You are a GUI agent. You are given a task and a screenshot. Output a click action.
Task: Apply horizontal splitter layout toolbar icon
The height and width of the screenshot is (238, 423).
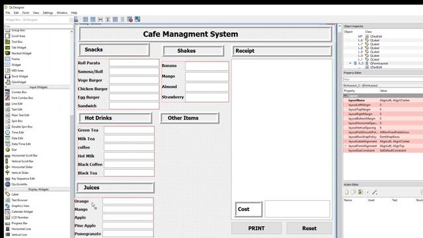coord(100,19)
